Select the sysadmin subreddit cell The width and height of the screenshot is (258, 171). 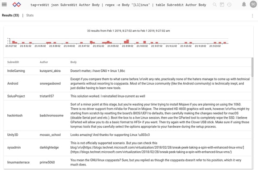pos(14,147)
